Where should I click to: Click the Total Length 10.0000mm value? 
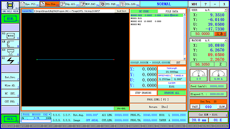172,72
